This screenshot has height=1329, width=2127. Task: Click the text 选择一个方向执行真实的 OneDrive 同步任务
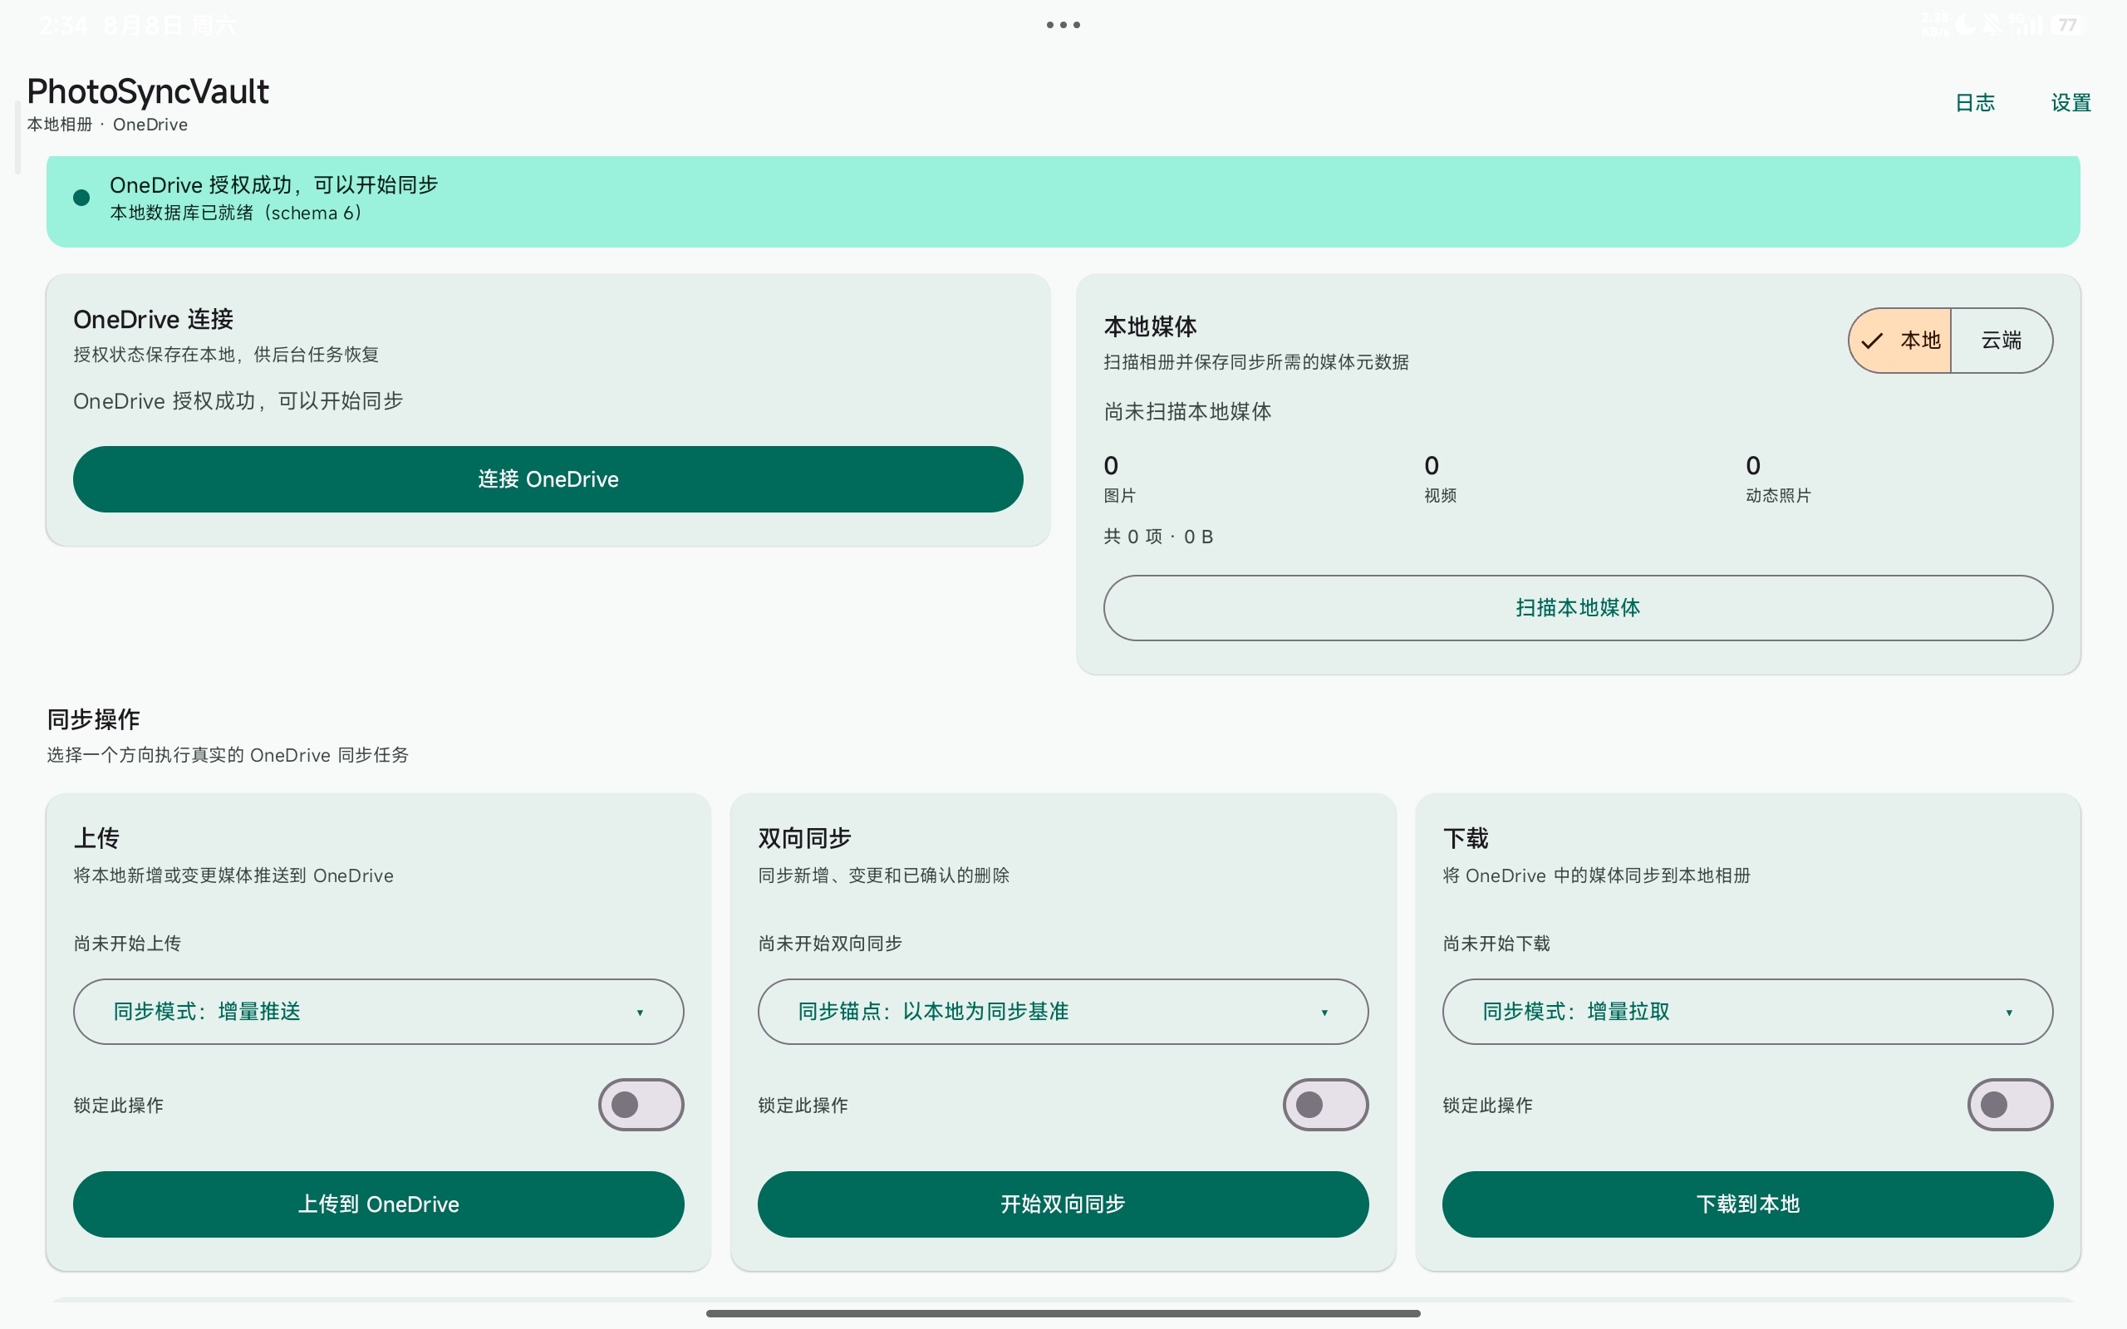(x=228, y=755)
